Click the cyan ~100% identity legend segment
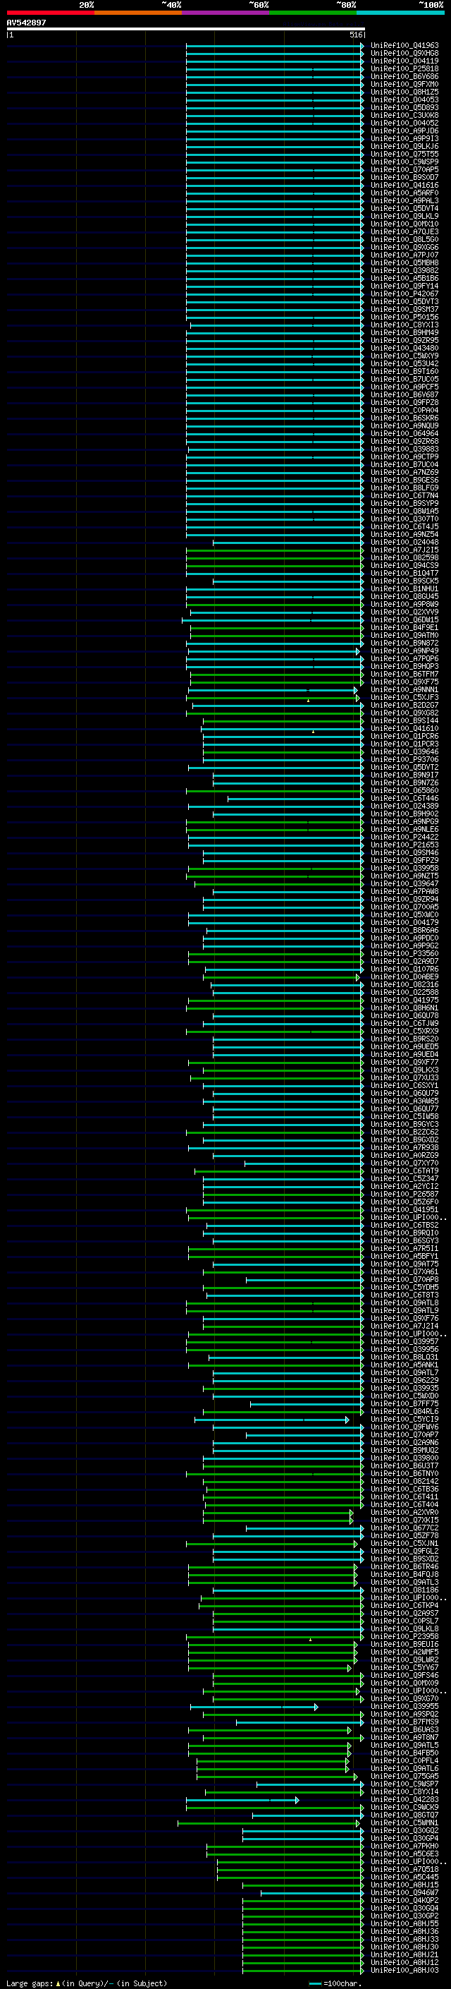 pyautogui.click(x=401, y=13)
